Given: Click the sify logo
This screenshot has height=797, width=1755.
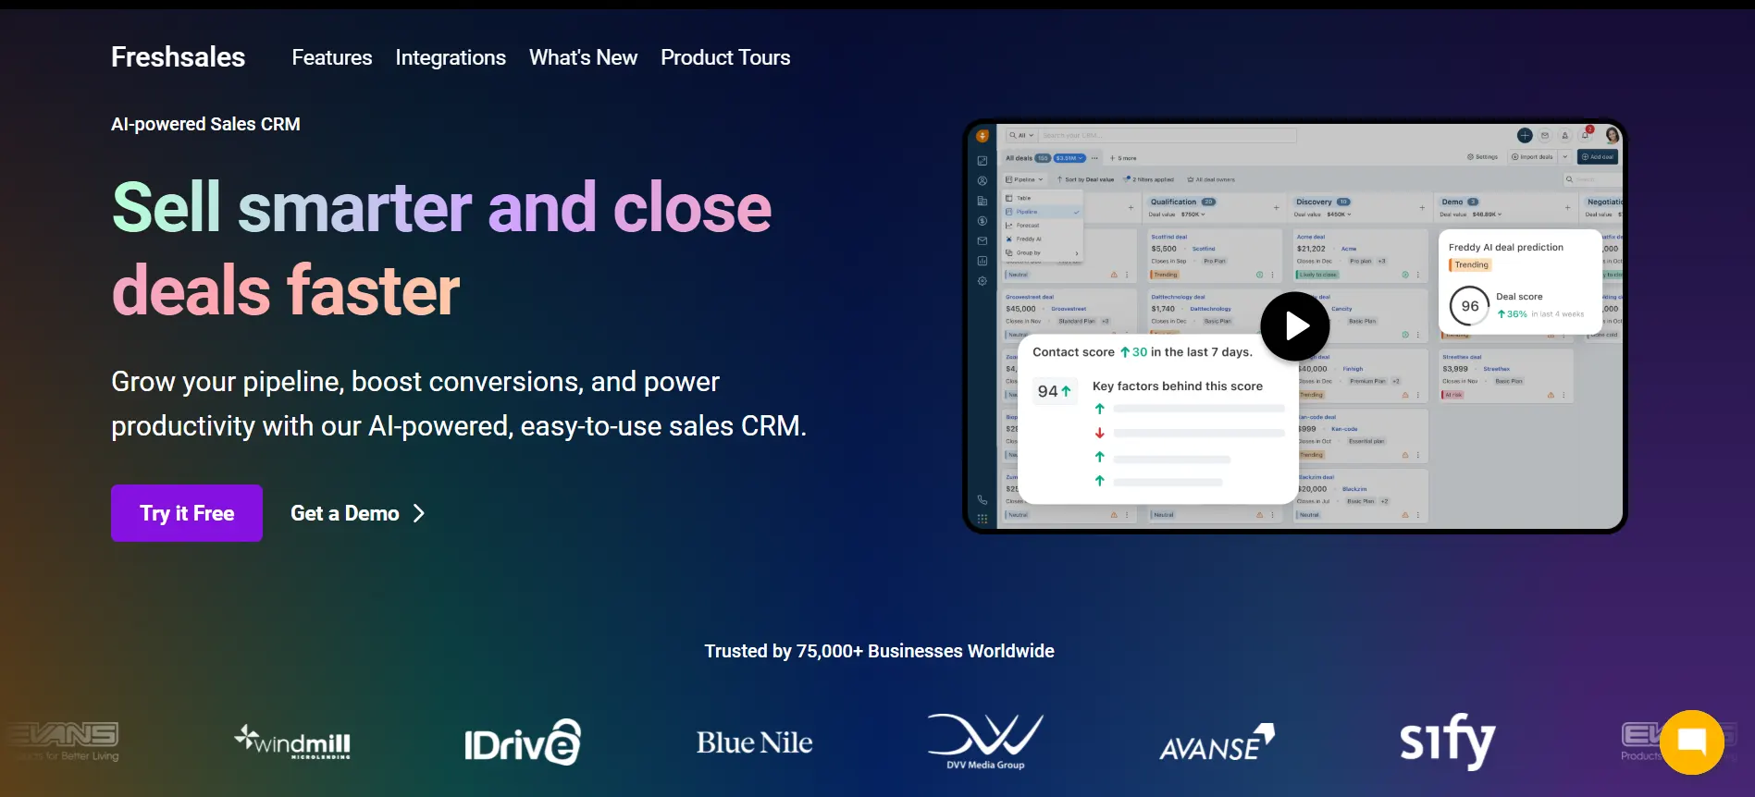Looking at the screenshot, I should point(1448,742).
